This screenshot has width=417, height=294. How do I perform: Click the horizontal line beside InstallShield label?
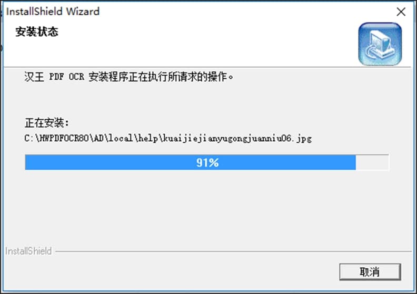(233, 251)
